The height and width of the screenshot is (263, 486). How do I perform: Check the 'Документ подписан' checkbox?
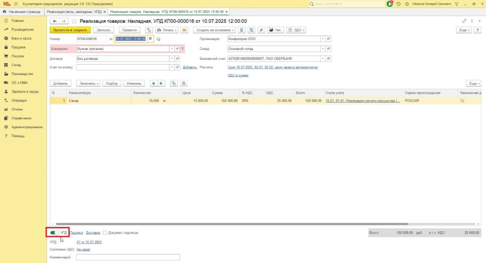(105, 233)
